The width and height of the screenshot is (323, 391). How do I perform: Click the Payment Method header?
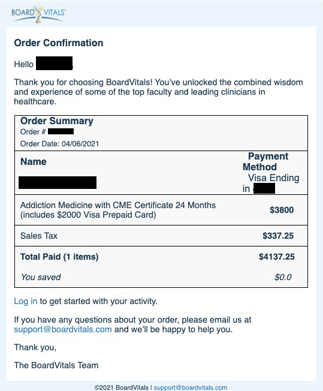265,161
